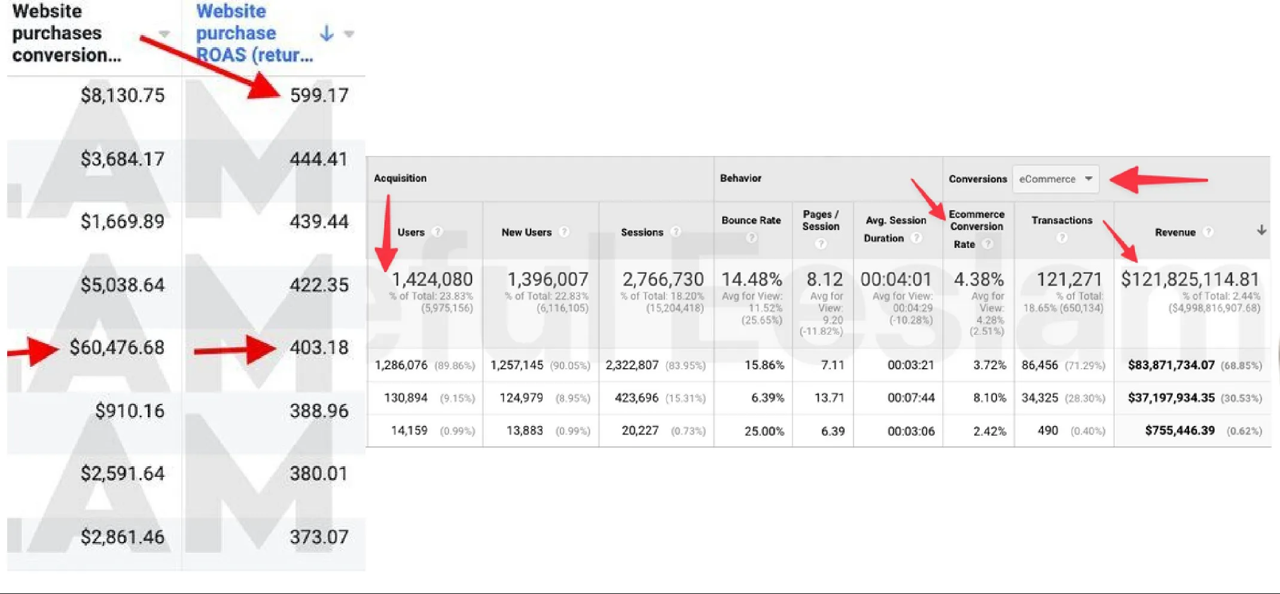This screenshot has width=1280, height=594.
Task: Click the help icon under Bounce Rate
Action: tap(751, 238)
